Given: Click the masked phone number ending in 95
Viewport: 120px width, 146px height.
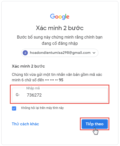Looking at the screenshot, I should click(54, 80).
